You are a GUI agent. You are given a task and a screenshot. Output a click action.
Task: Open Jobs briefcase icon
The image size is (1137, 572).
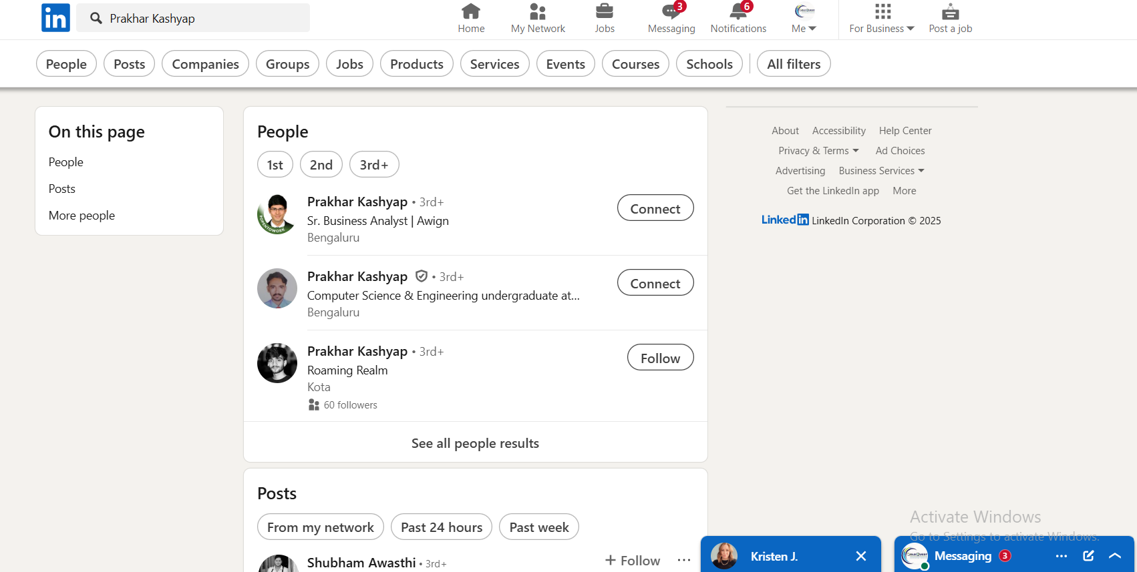pyautogui.click(x=605, y=11)
